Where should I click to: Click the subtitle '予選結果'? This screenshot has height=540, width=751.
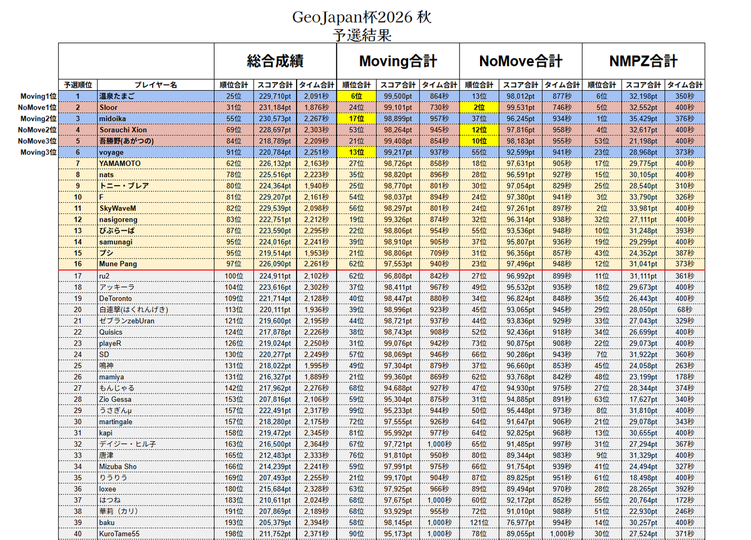pyautogui.click(x=362, y=35)
